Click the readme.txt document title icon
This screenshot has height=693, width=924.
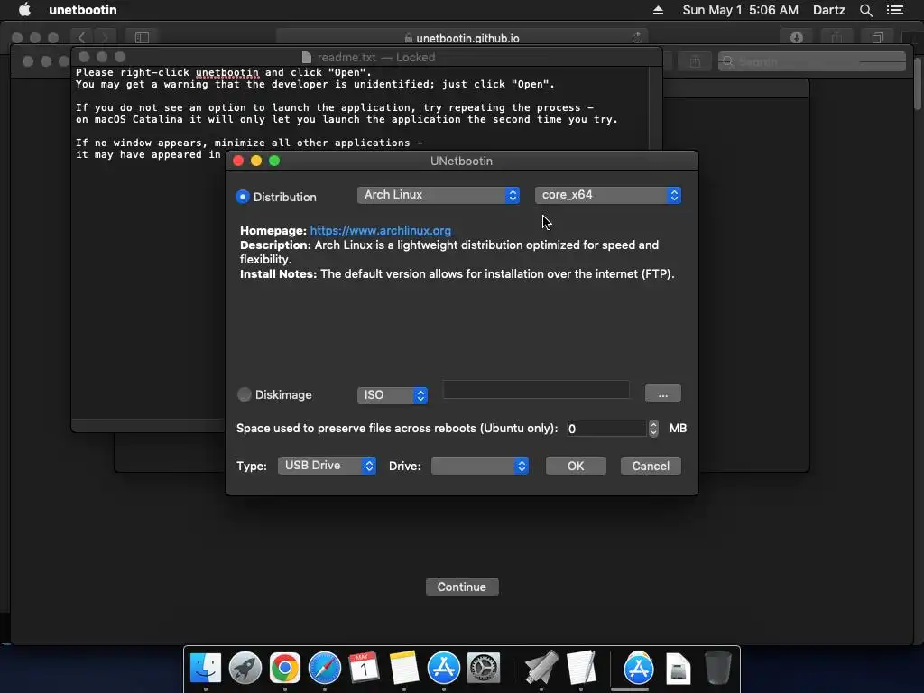click(307, 57)
